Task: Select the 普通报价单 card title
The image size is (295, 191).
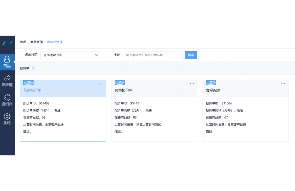Action: (x=32, y=90)
